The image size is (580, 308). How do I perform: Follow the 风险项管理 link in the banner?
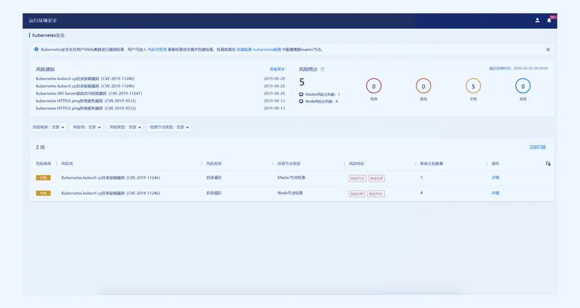157,49
